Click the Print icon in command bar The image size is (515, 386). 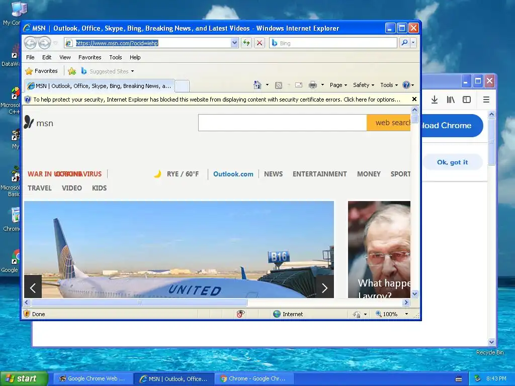[x=313, y=85]
